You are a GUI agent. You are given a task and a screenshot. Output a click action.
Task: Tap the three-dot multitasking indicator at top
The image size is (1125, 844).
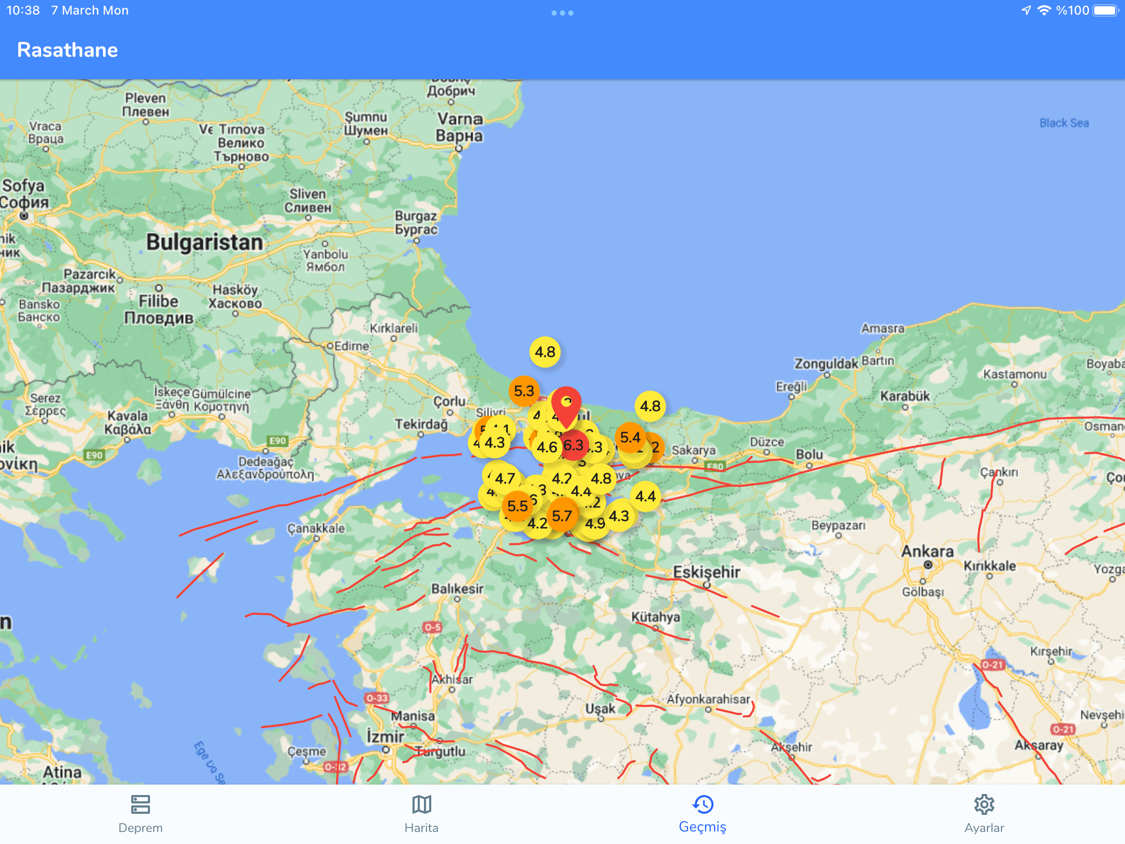[x=562, y=13]
